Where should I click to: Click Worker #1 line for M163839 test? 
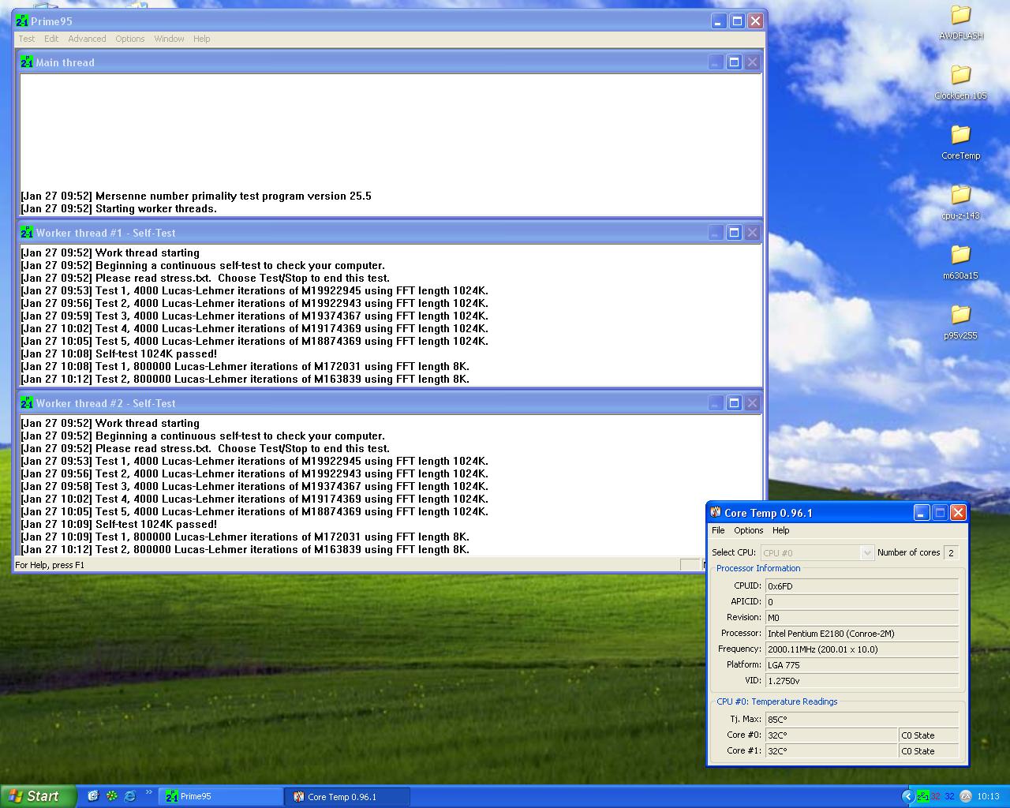point(245,380)
